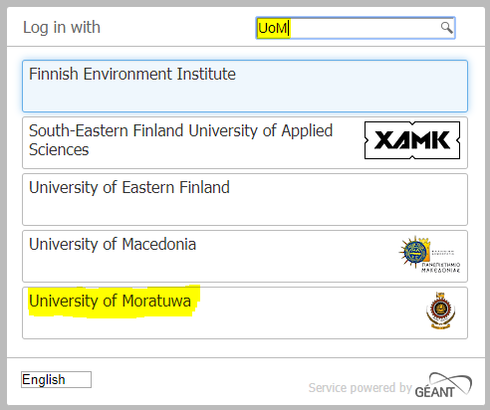Select Finnish Environment Institute

[x=245, y=86]
